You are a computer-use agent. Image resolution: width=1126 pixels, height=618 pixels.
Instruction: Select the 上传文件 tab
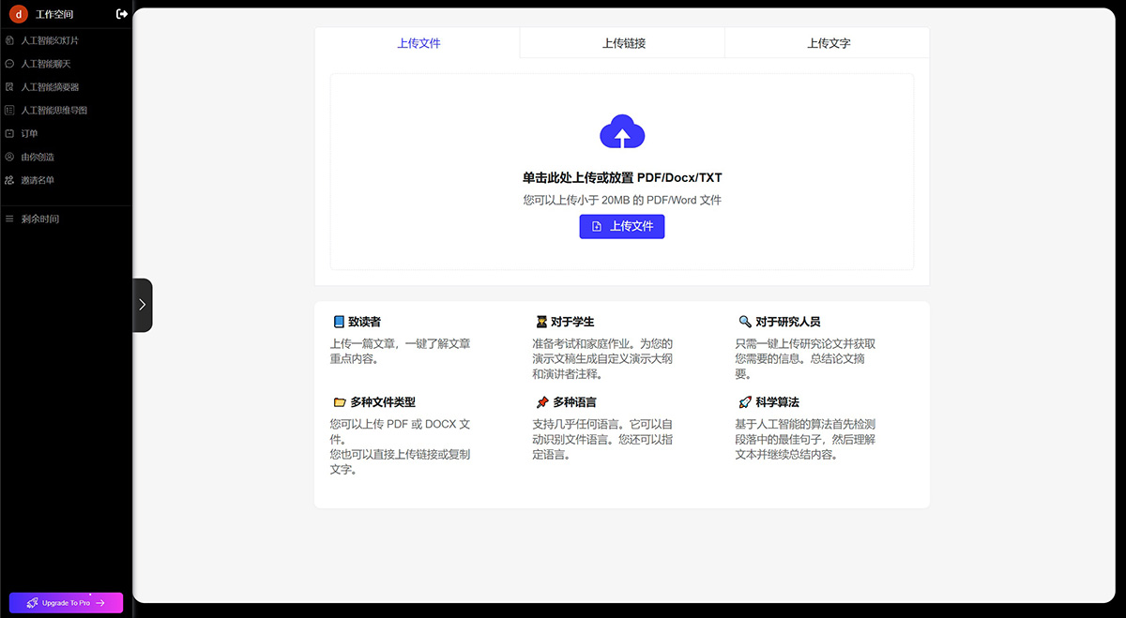coord(418,43)
